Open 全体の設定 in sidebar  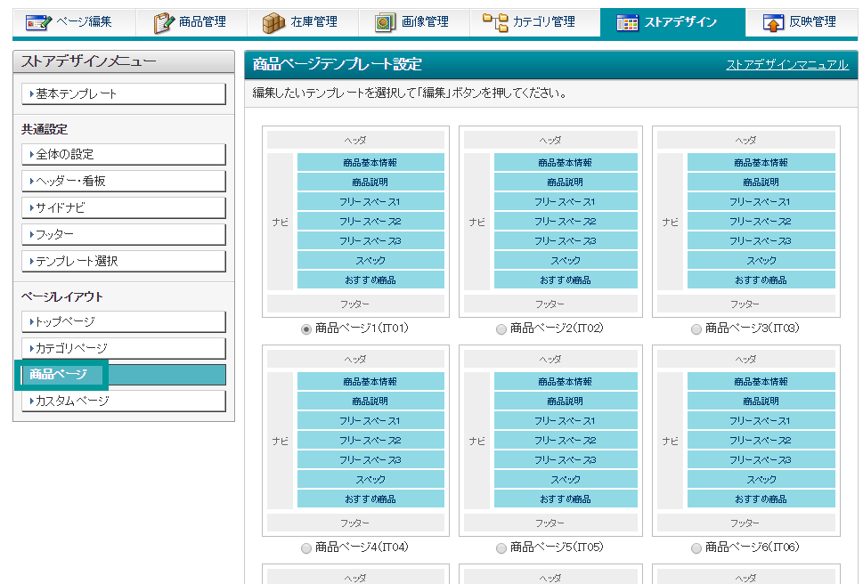[x=124, y=154]
